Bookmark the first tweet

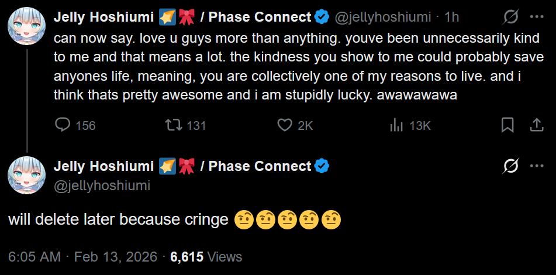point(507,125)
